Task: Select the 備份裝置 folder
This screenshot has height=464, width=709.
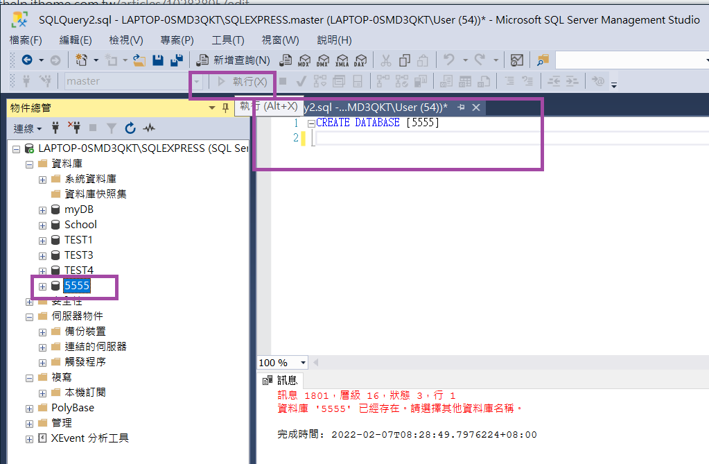Action: click(x=85, y=332)
